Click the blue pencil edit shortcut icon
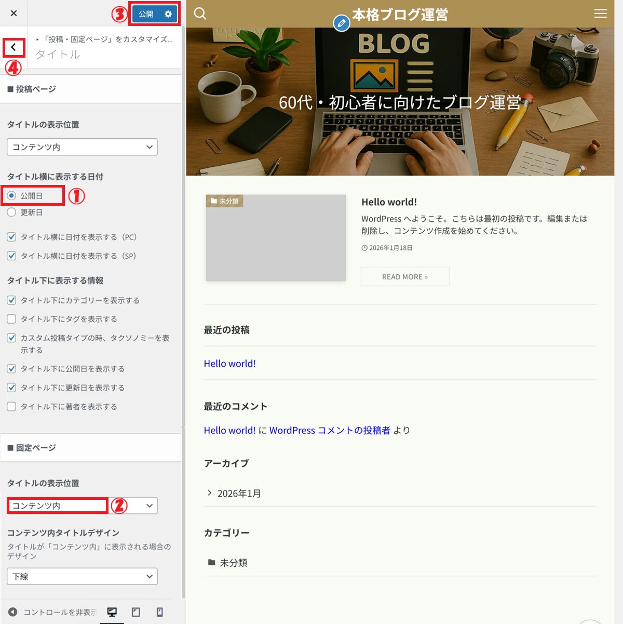 point(341,23)
